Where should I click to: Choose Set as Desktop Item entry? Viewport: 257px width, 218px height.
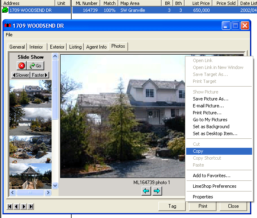coord(219,133)
